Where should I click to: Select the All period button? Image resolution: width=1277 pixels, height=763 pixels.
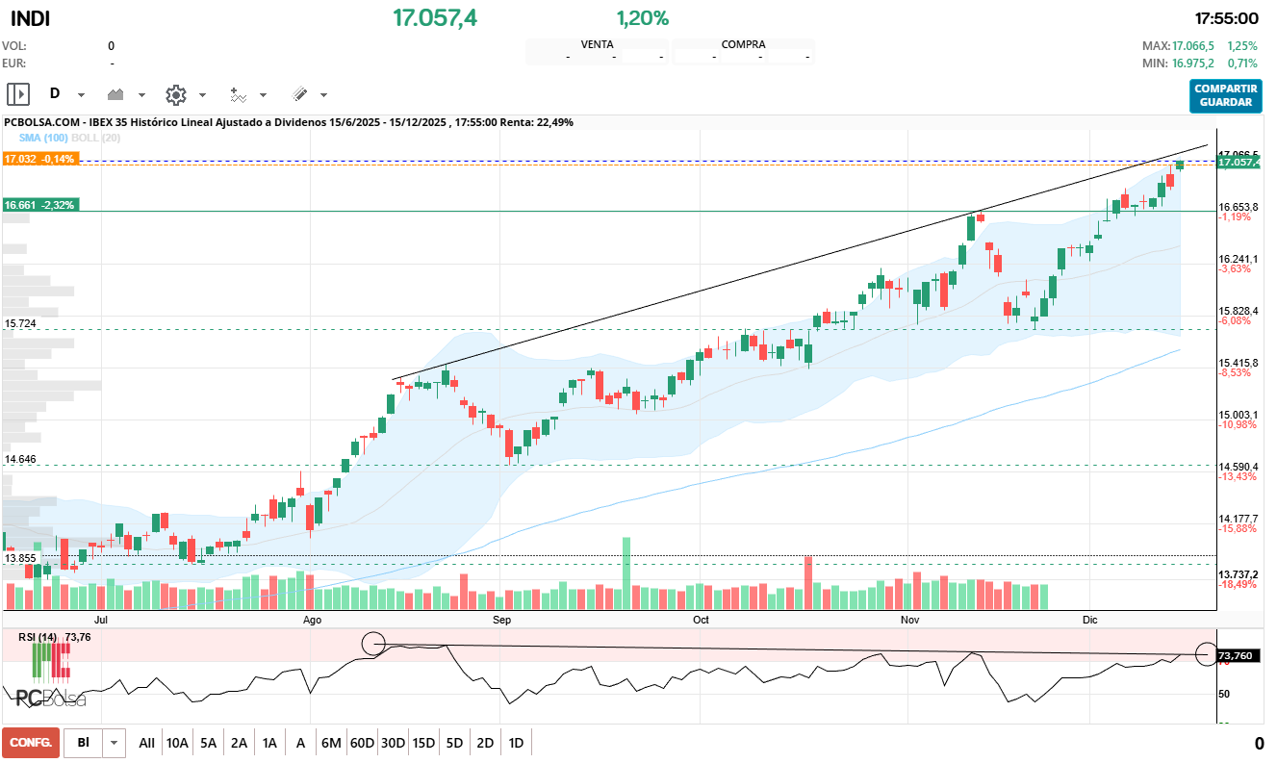click(x=146, y=743)
